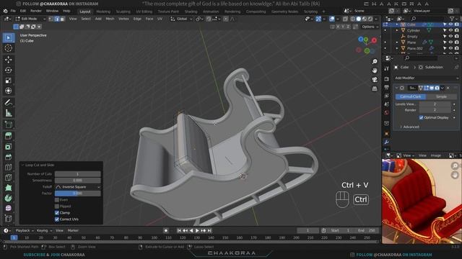Switch to edge select mode

[56, 19]
